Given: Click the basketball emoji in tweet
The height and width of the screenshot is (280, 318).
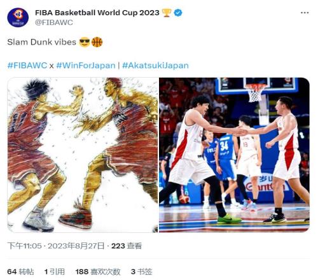Looking at the screenshot, I should 97,42.
